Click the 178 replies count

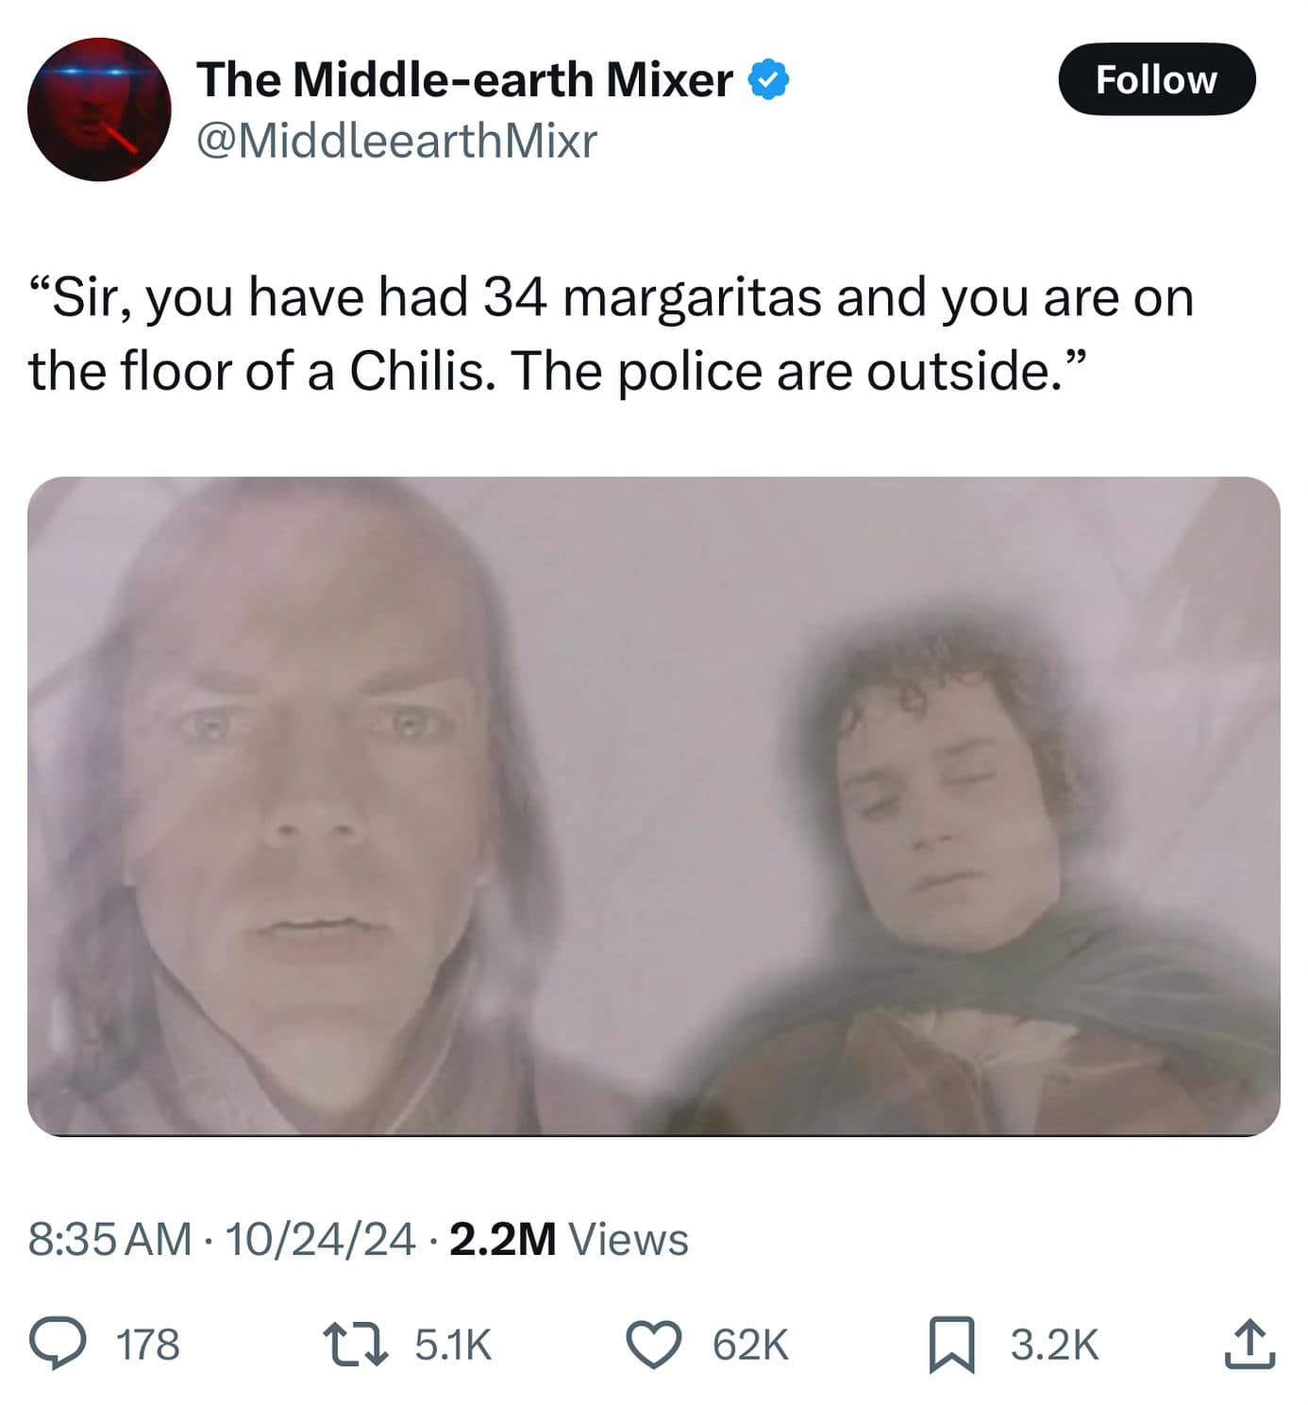click(147, 1345)
